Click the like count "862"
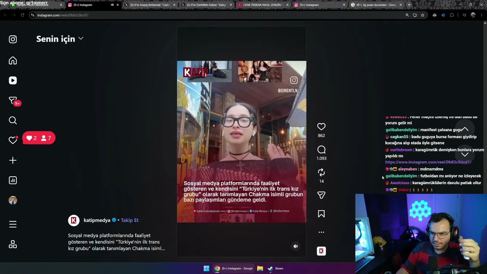The image size is (487, 274). click(321, 135)
